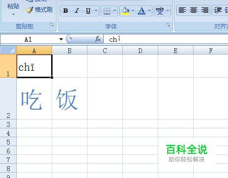
Task: Click the fx insert function icon
Action: coord(98,39)
